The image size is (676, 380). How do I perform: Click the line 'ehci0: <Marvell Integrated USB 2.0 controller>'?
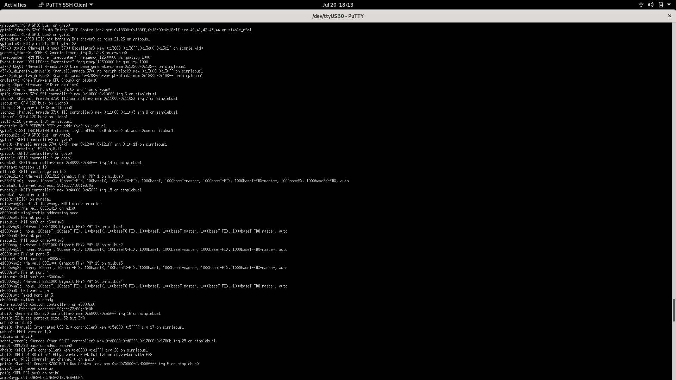tap(92, 327)
